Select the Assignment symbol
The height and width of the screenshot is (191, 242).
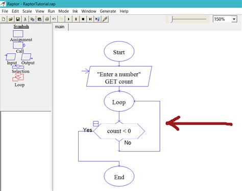pyautogui.click(x=18, y=34)
